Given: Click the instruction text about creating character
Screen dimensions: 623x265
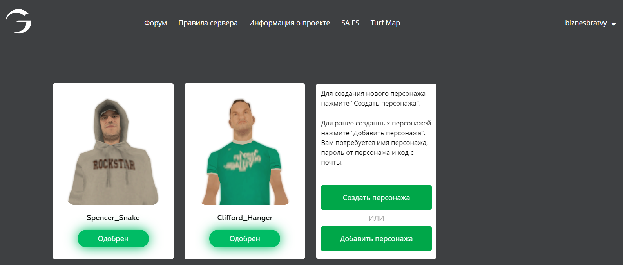Looking at the screenshot, I should [x=373, y=98].
